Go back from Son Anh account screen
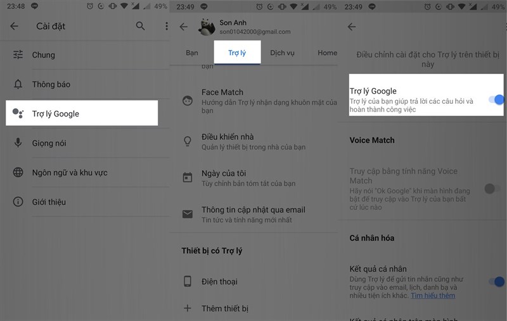Viewport: 507px width, 321px height. [x=184, y=27]
